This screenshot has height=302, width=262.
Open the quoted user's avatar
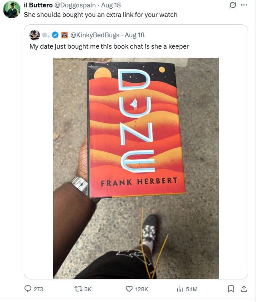click(35, 35)
